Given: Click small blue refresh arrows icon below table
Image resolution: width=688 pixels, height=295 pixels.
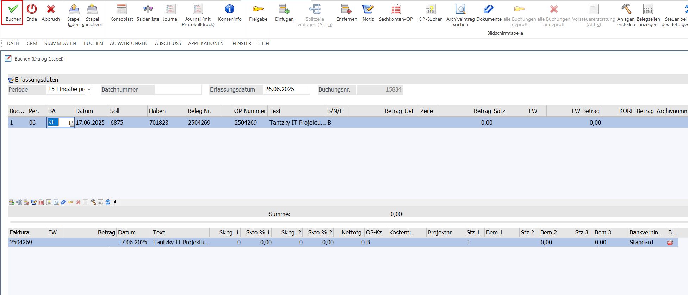Looking at the screenshot, I should click(x=108, y=202).
